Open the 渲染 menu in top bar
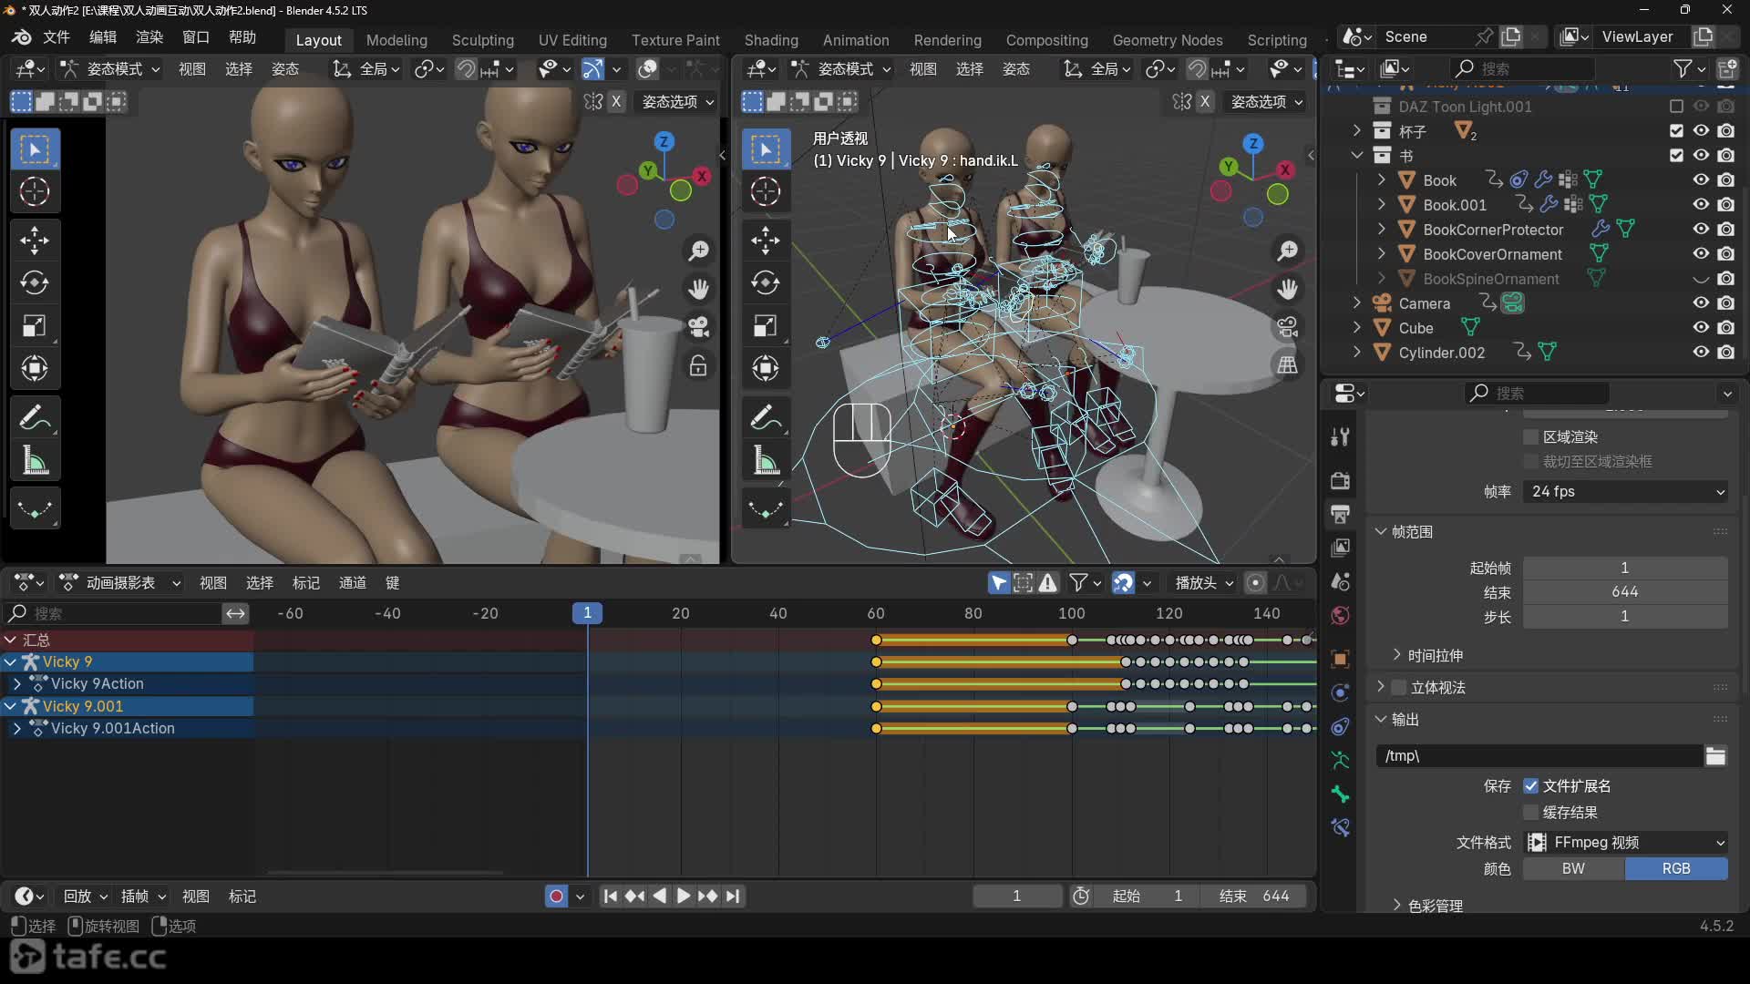The height and width of the screenshot is (984, 1750). 149,37
